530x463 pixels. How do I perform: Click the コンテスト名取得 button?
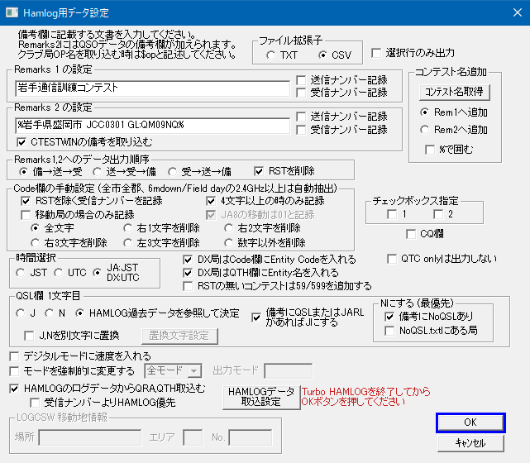[453, 91]
